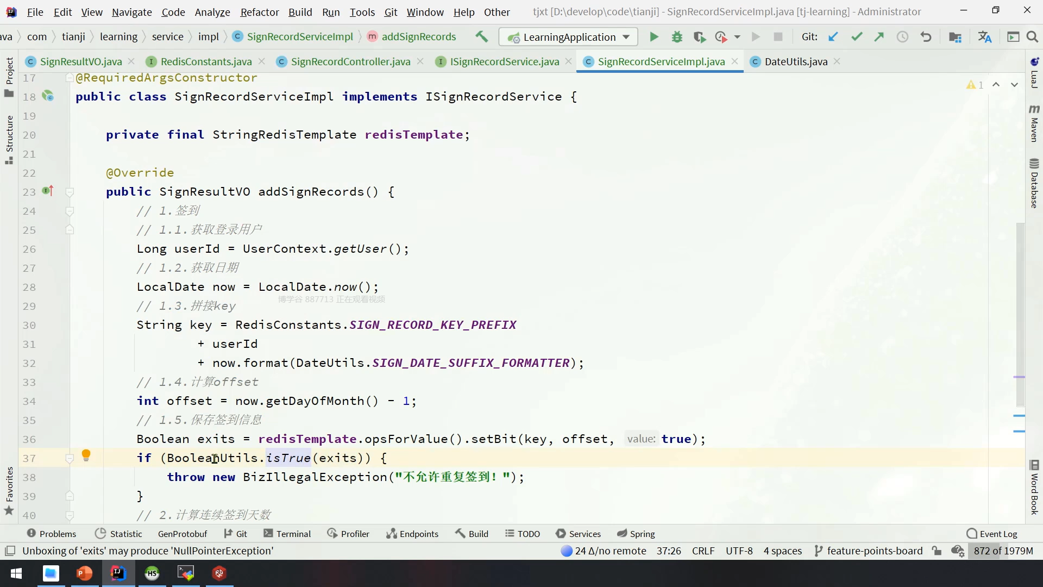Start debugging with the Debug bug icon
The height and width of the screenshot is (587, 1043).
click(x=677, y=37)
